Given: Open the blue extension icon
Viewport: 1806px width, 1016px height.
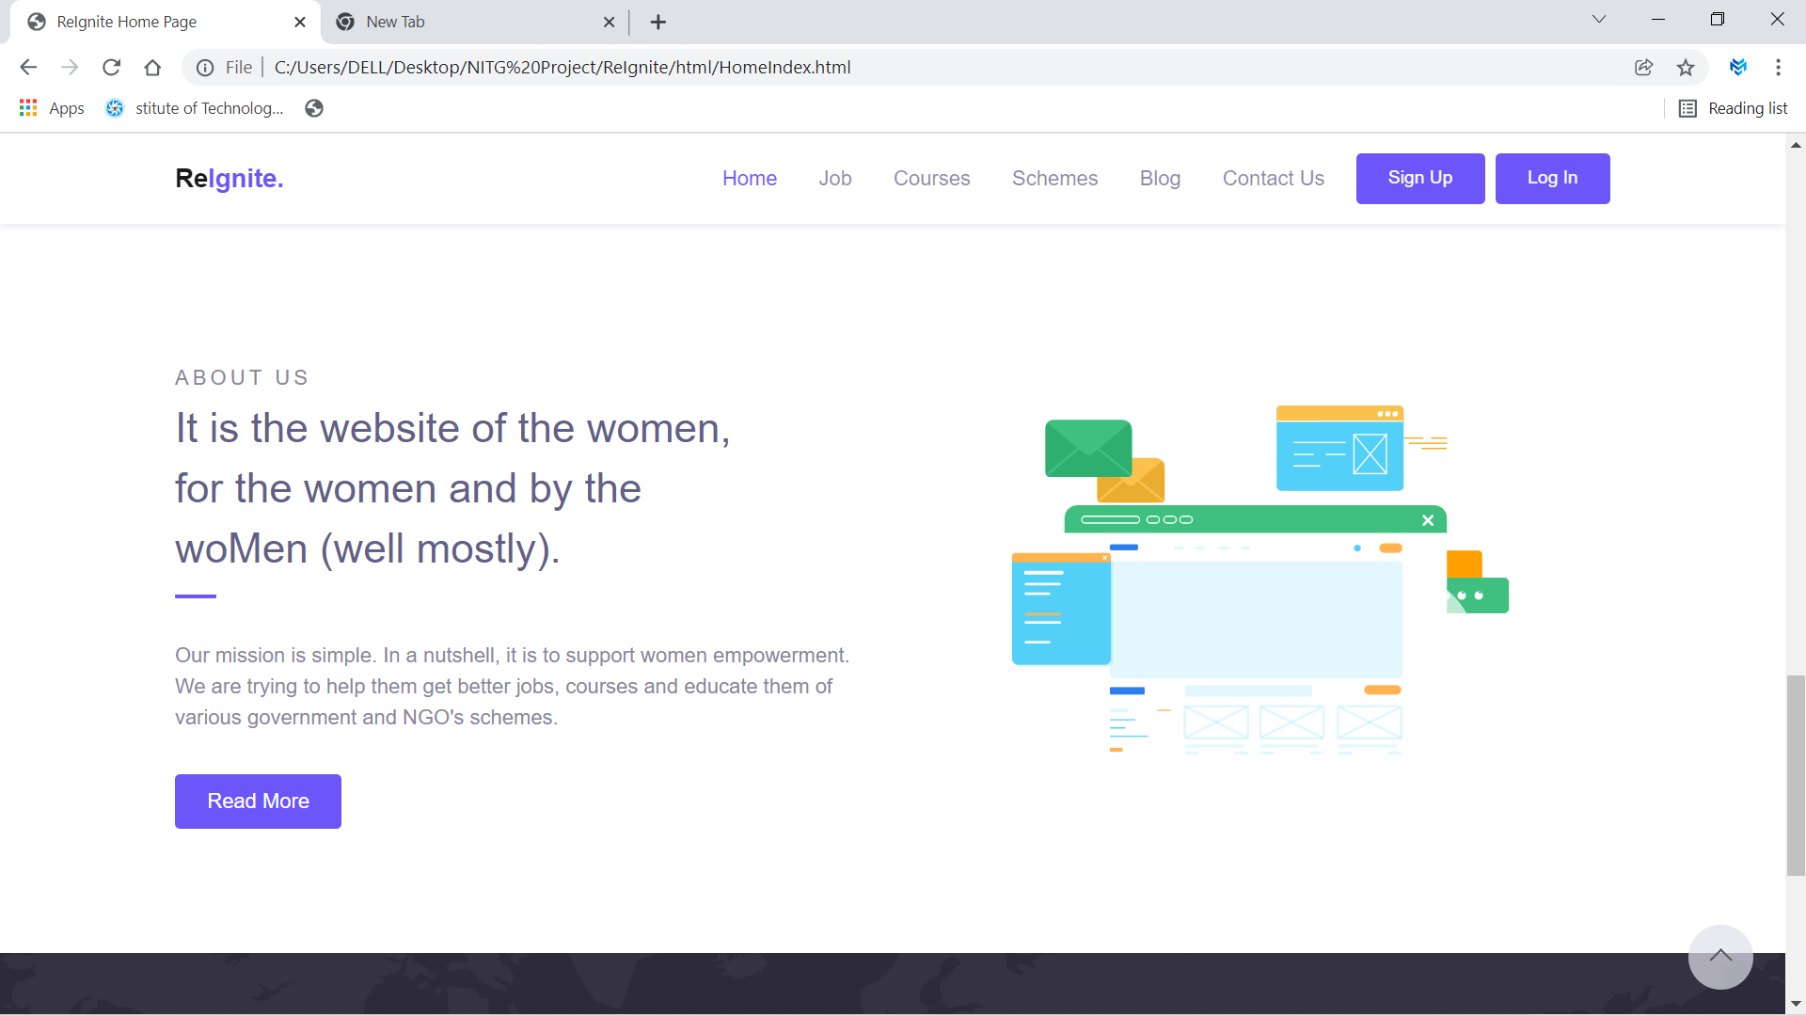Looking at the screenshot, I should click(x=1737, y=67).
